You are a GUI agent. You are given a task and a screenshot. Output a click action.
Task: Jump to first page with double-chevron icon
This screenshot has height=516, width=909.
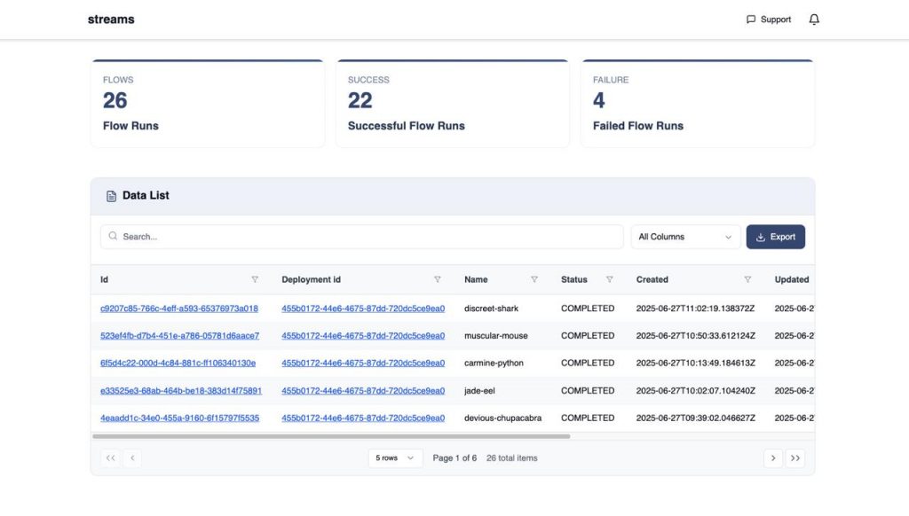[109, 457]
